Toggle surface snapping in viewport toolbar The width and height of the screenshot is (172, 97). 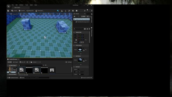click(47, 14)
